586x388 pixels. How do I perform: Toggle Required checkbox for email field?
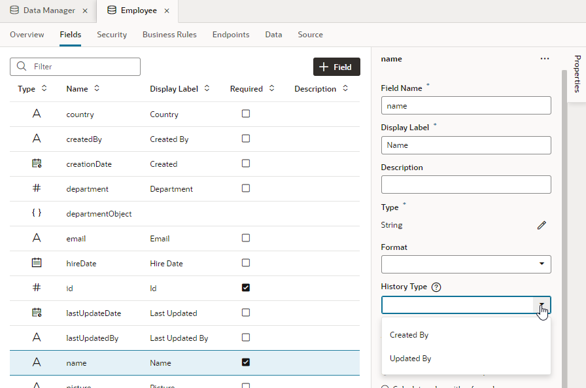[x=246, y=238]
